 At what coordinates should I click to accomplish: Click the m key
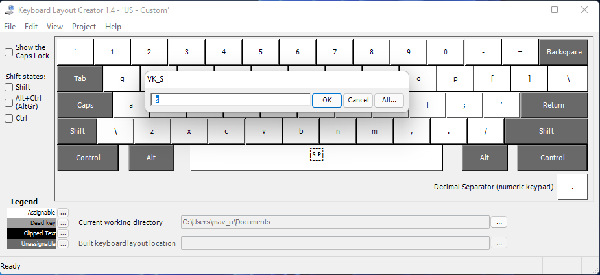click(375, 131)
